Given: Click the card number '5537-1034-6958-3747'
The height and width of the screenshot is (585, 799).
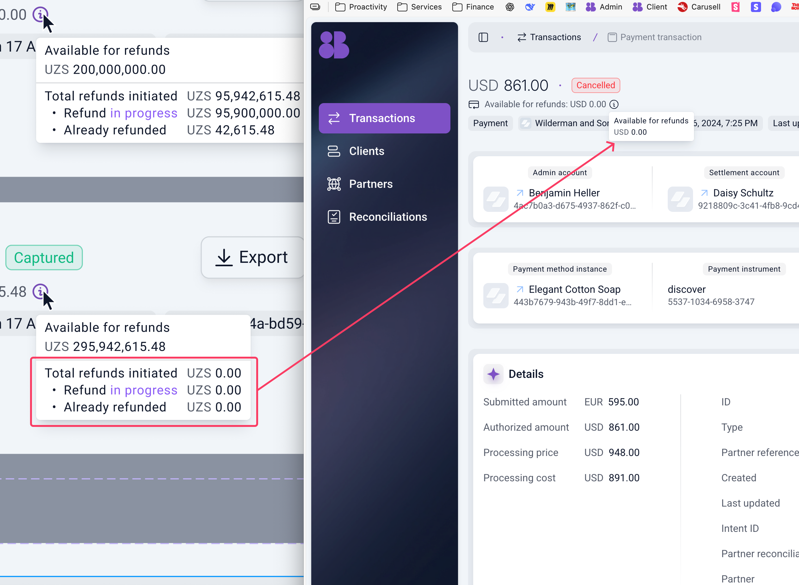Looking at the screenshot, I should click(x=711, y=302).
